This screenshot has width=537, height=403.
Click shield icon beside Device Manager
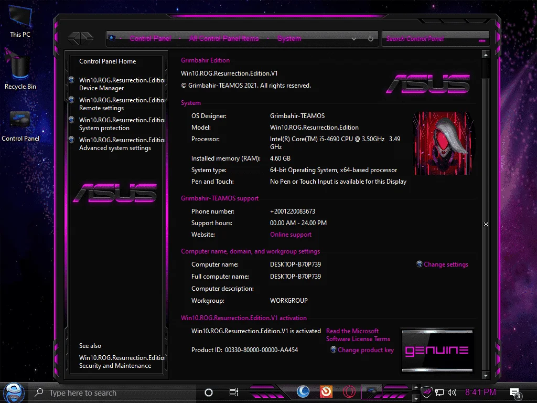point(71,80)
